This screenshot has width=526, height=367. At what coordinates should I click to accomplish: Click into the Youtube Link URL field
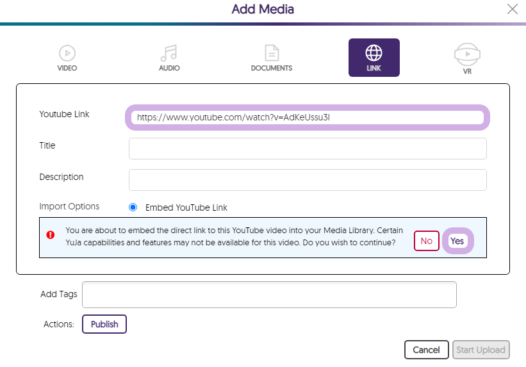click(307, 118)
